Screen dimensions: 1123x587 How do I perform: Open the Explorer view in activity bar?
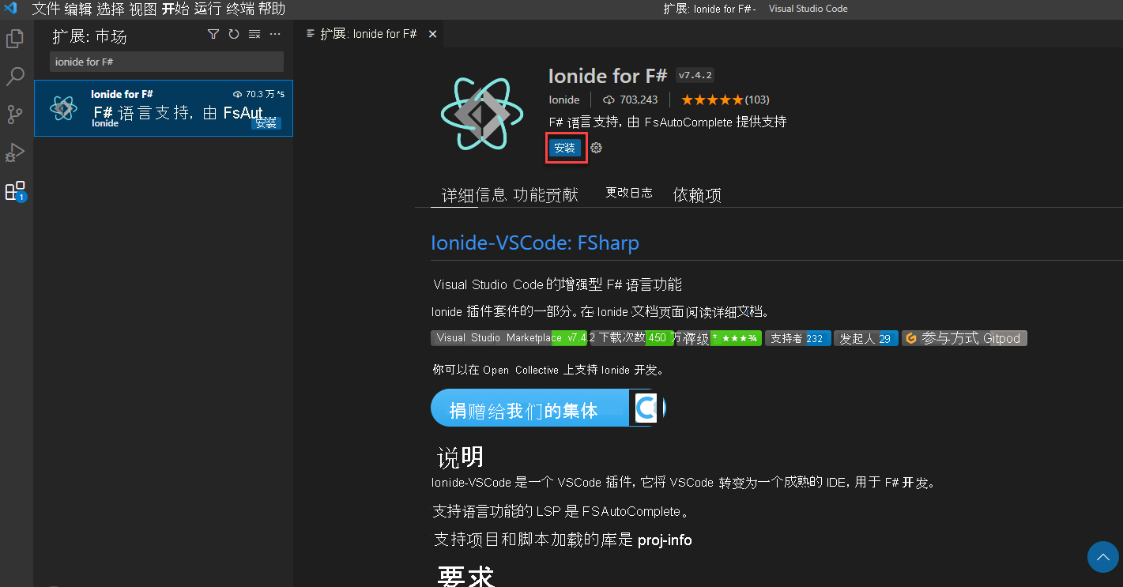[x=16, y=38]
